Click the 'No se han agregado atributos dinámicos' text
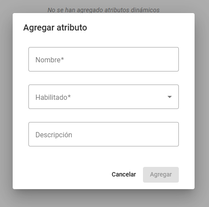This screenshot has width=209, height=207. point(104,10)
